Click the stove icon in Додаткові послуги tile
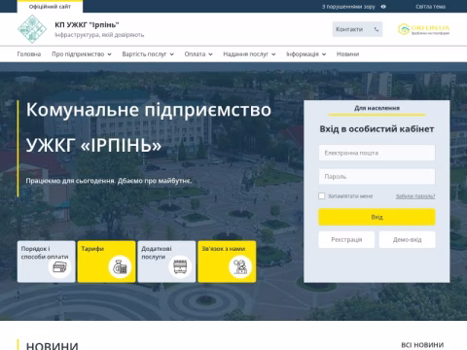Image resolution: width=467 pixels, height=350 pixels. point(180,267)
